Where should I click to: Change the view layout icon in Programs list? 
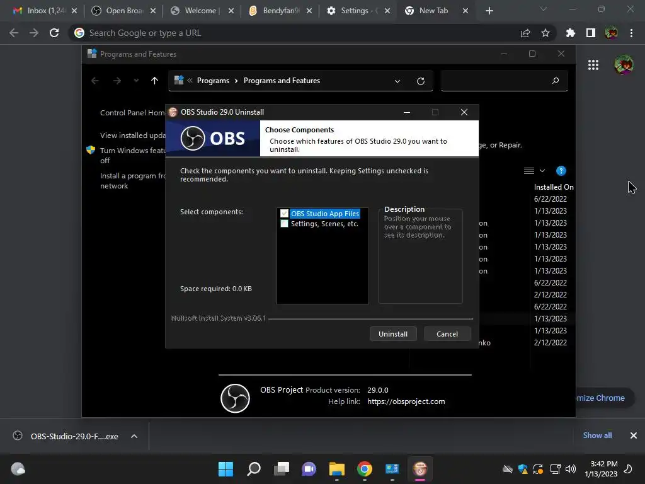pyautogui.click(x=529, y=171)
